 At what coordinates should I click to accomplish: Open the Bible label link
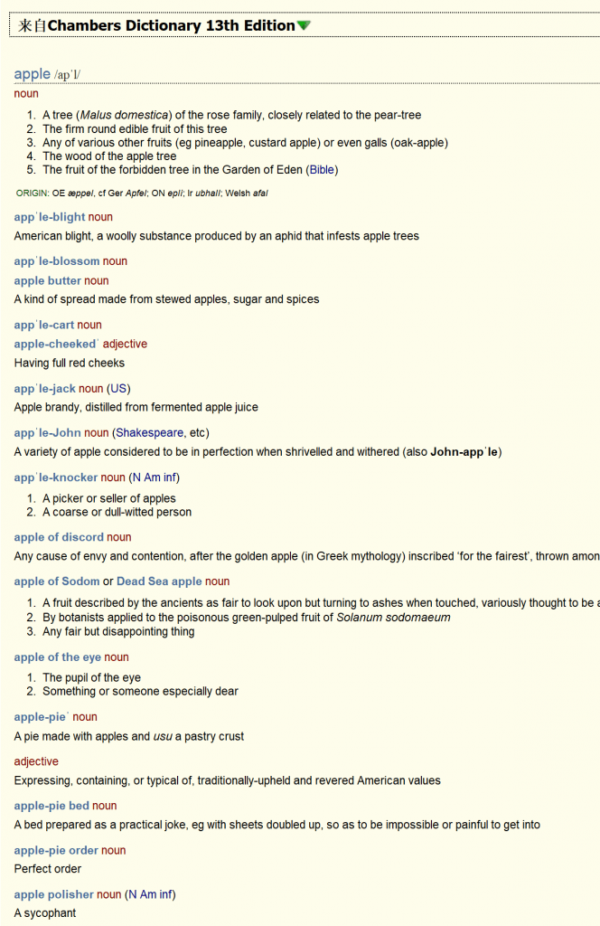[323, 169]
